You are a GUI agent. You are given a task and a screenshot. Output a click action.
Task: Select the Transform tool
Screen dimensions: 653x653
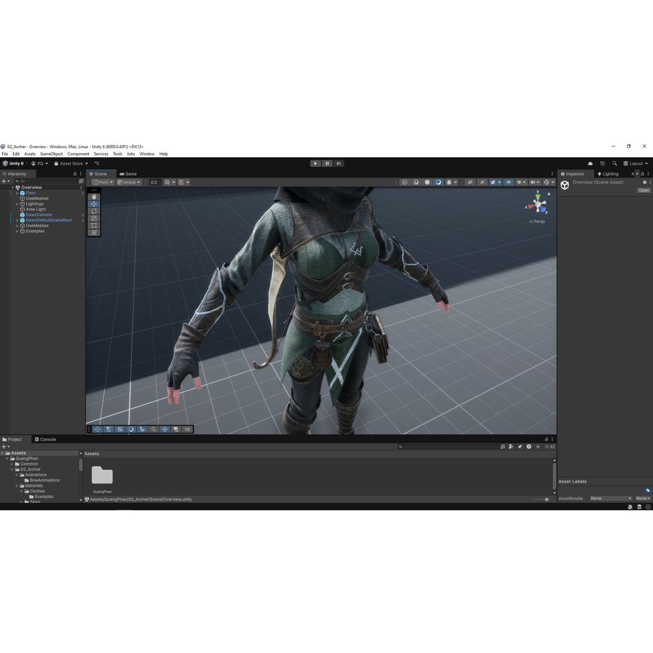[94, 232]
